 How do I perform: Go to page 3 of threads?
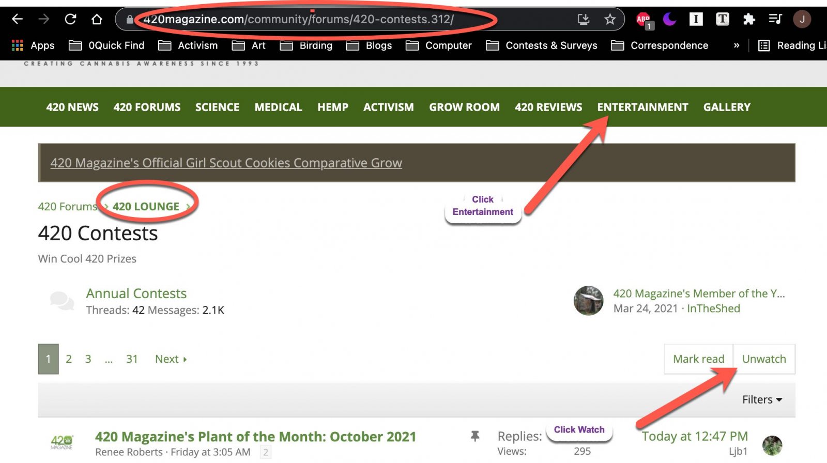88,359
